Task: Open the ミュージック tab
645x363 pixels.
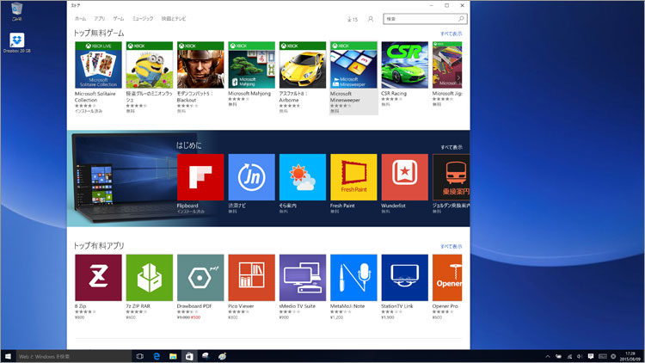Action: coord(144,18)
